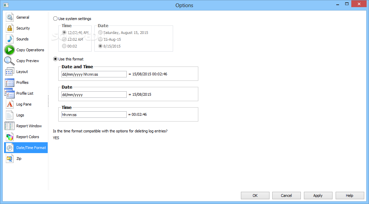The width and height of the screenshot is (369, 204).
Task: Select Security category label
Action: click(x=23, y=28)
